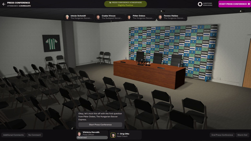The width and height of the screenshot is (251, 141).
Task: Choose No Comment
Action: [35, 135]
